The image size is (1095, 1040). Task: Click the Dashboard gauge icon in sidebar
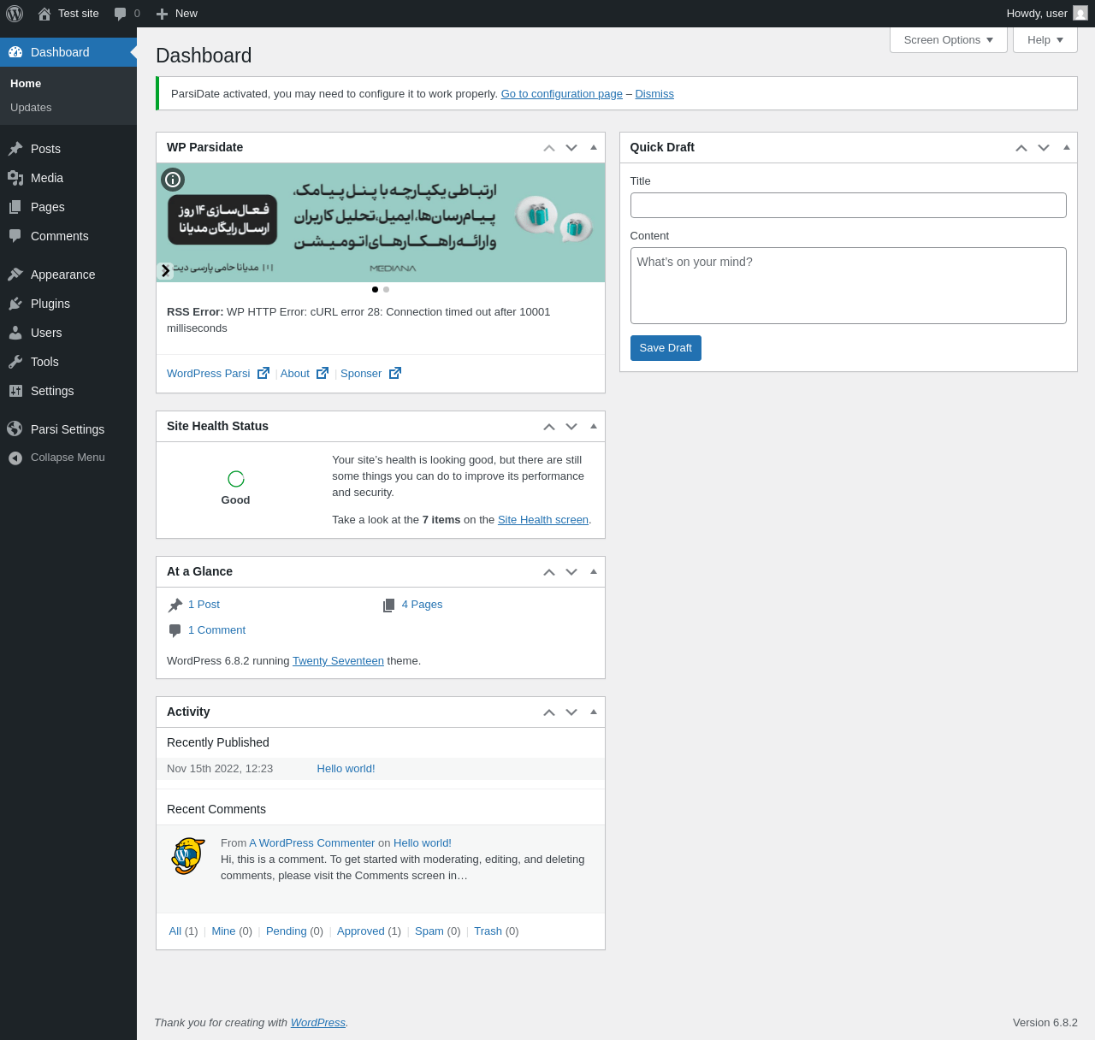pyautogui.click(x=15, y=52)
